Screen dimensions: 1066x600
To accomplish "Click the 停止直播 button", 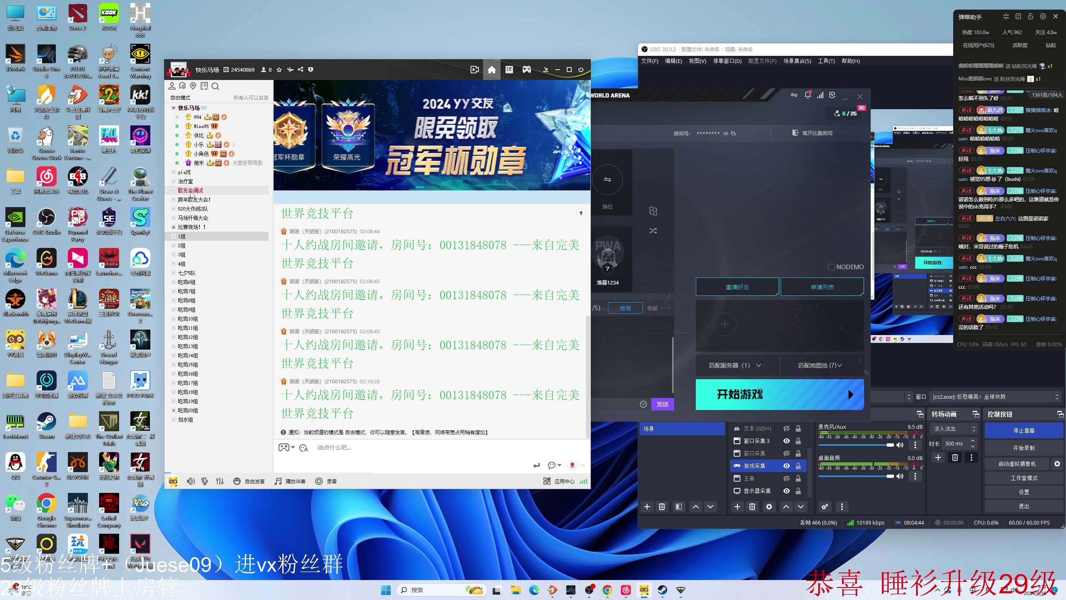I will coord(1024,430).
